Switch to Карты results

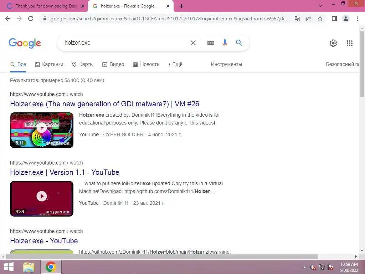pos(83,64)
